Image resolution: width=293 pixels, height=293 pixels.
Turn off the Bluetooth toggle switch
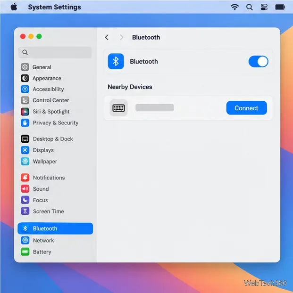coord(258,62)
